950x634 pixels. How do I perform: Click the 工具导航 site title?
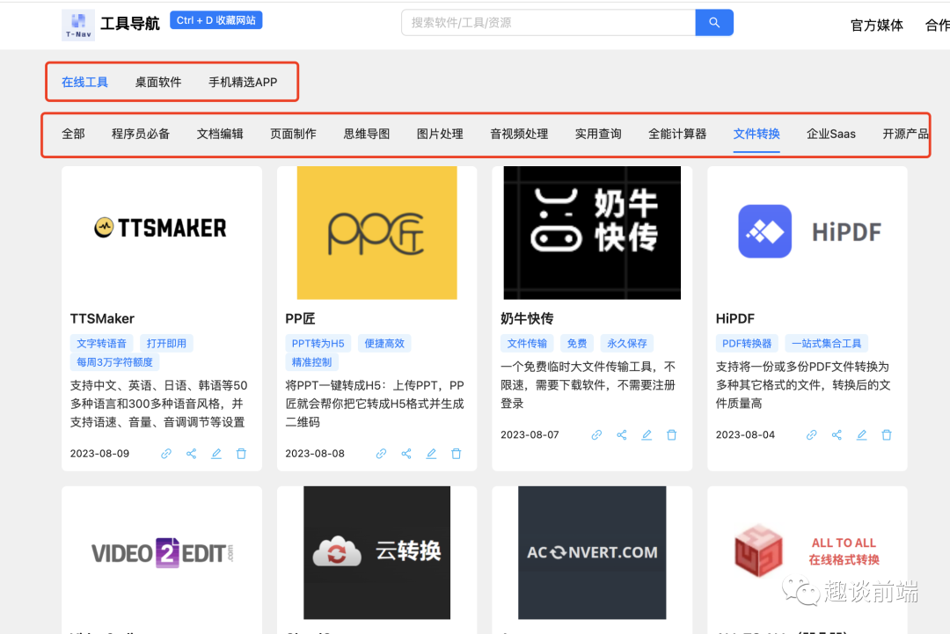tap(129, 24)
